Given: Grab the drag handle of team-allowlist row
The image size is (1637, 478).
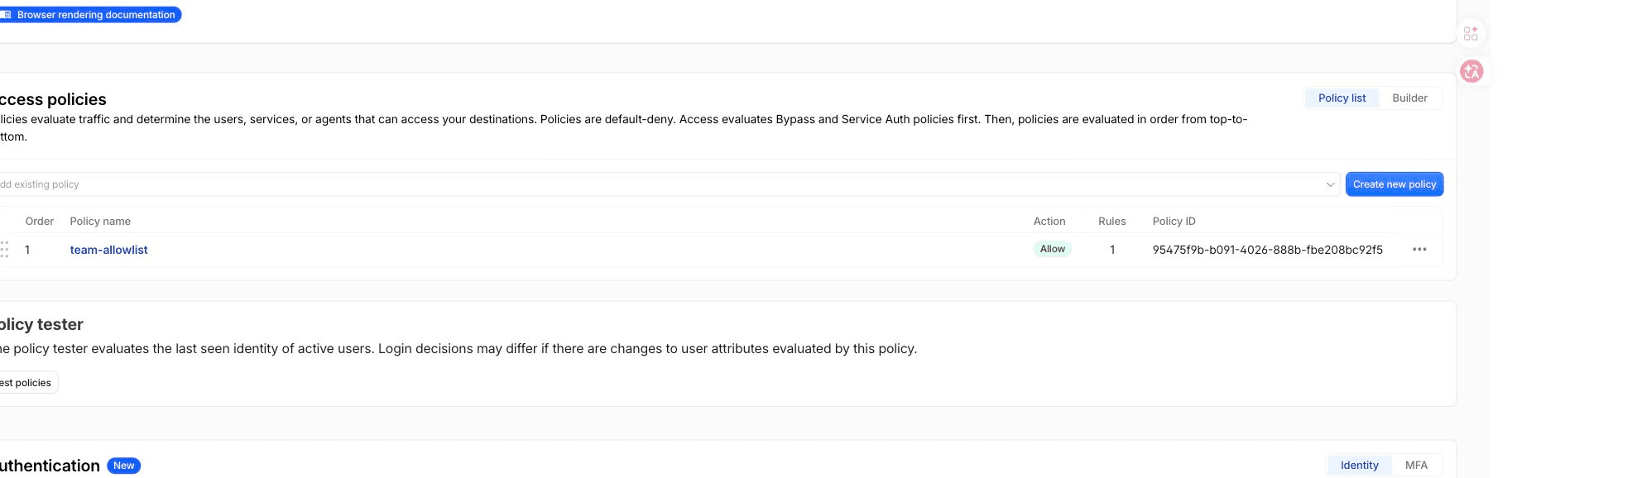Looking at the screenshot, I should pos(4,249).
